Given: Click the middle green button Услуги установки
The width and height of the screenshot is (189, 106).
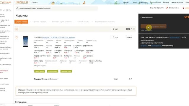Looking at the screenshot, I should [x=53, y=71].
